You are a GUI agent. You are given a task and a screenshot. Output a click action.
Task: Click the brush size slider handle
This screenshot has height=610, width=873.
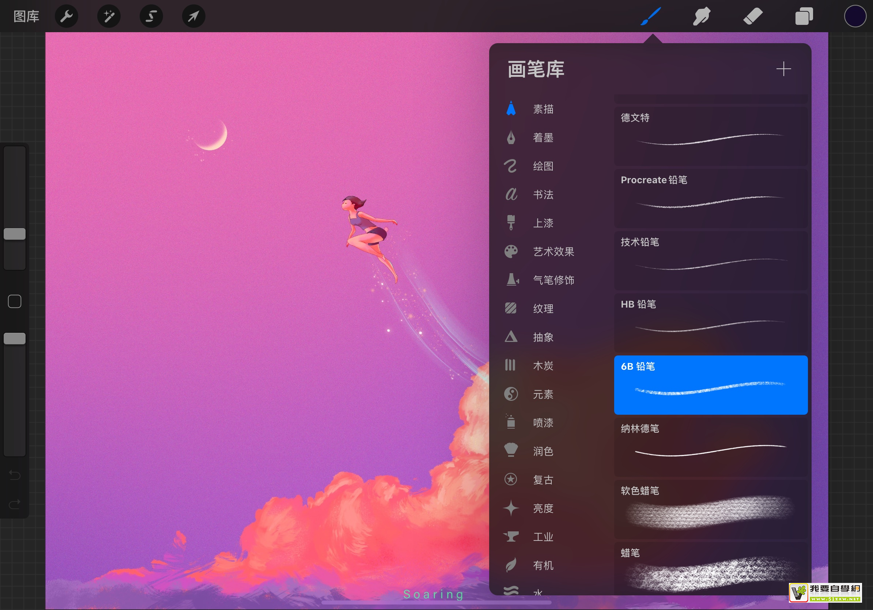coord(15,234)
